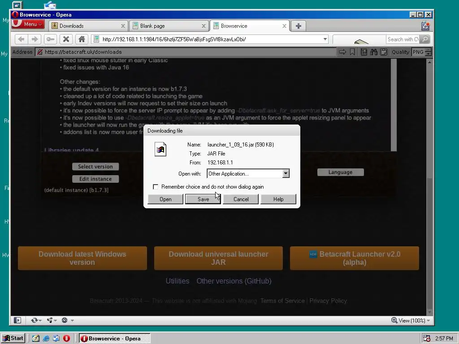Open the Browservice bookmarks list icon
Image resolution: width=459 pixels, height=344 pixels.
[x=364, y=52]
